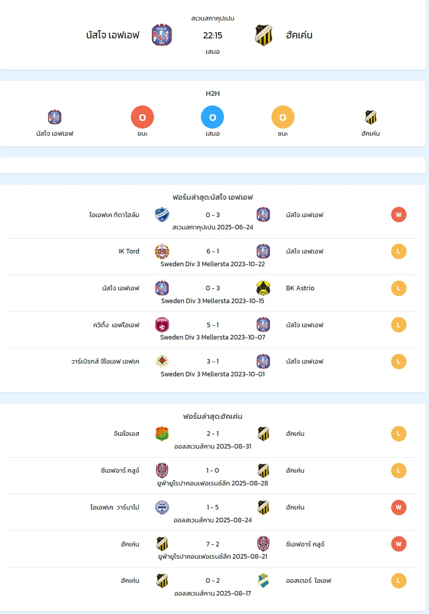Click the Nässjö FF crest in match header
This screenshot has height=614, width=429.
(x=162, y=35)
